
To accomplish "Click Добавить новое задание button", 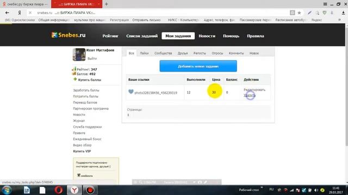I will pyautogui.click(x=198, y=66).
